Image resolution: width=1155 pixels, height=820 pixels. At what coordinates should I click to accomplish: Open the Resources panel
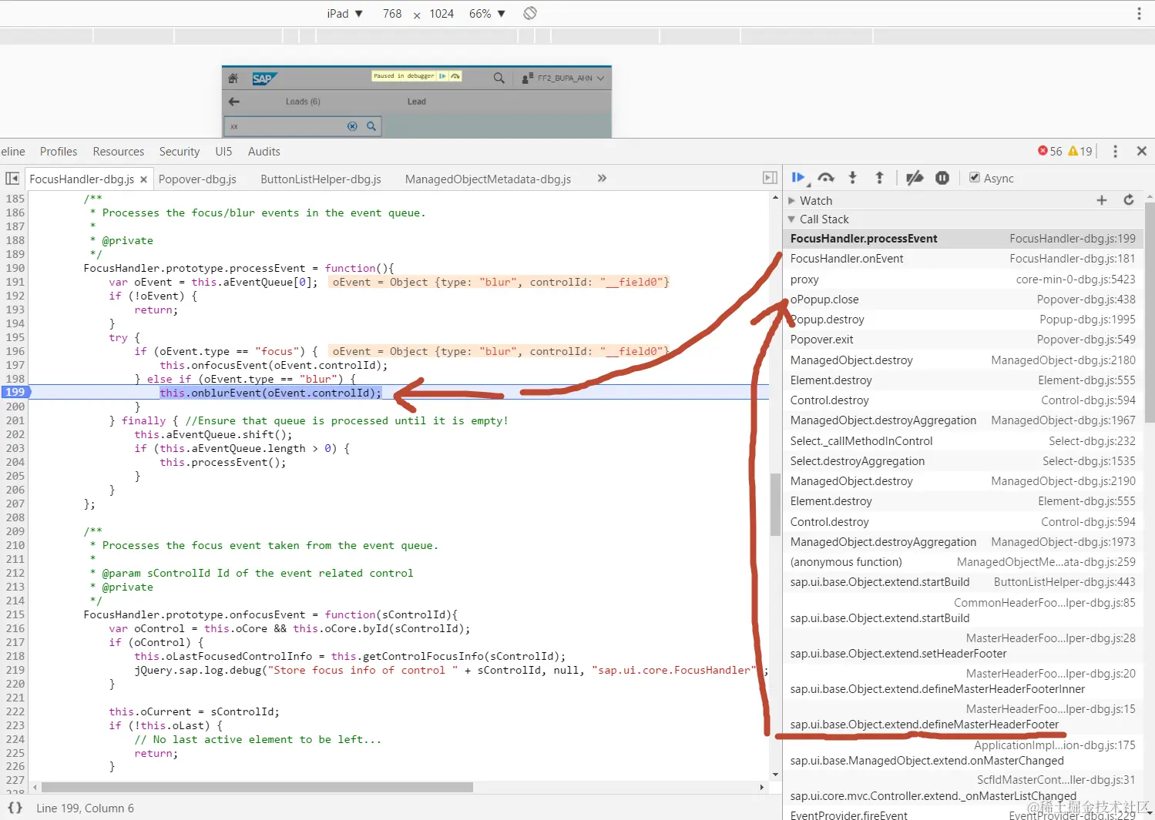click(119, 152)
